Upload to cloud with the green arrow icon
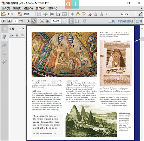This screenshot has height=141, width=144. tap(45, 14)
